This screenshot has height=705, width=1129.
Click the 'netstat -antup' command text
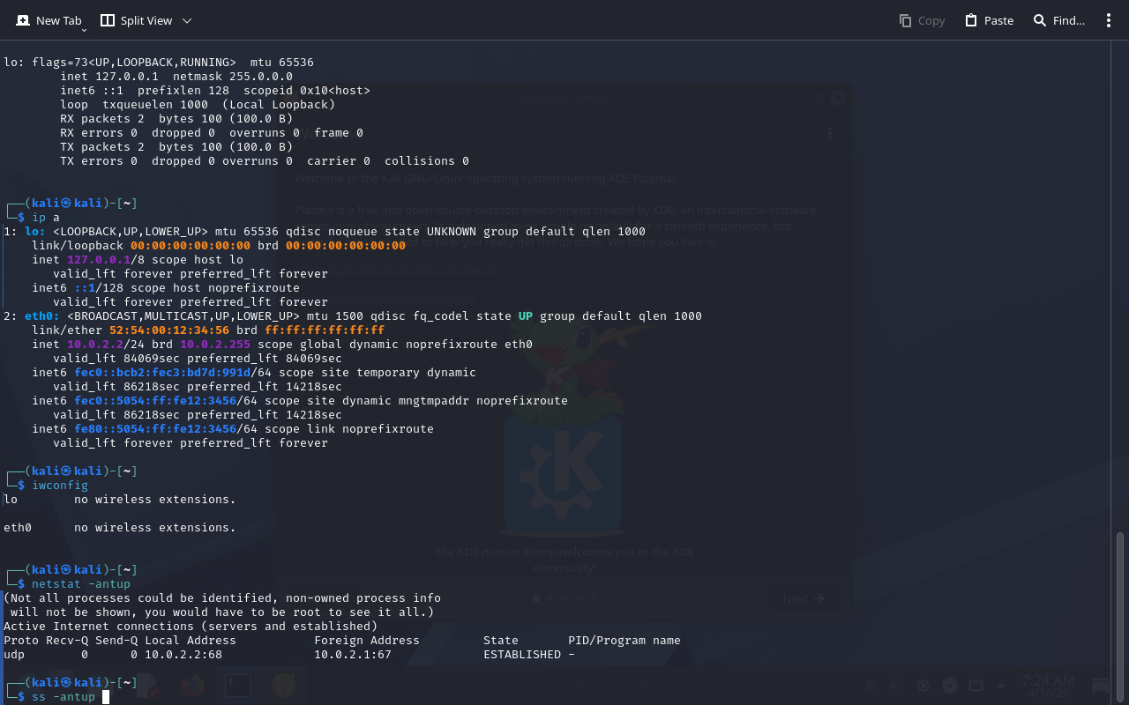coord(81,584)
